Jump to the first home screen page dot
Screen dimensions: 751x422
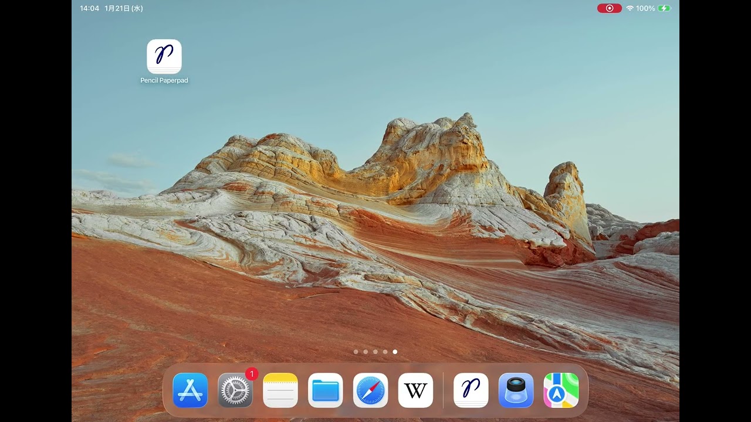point(356,352)
